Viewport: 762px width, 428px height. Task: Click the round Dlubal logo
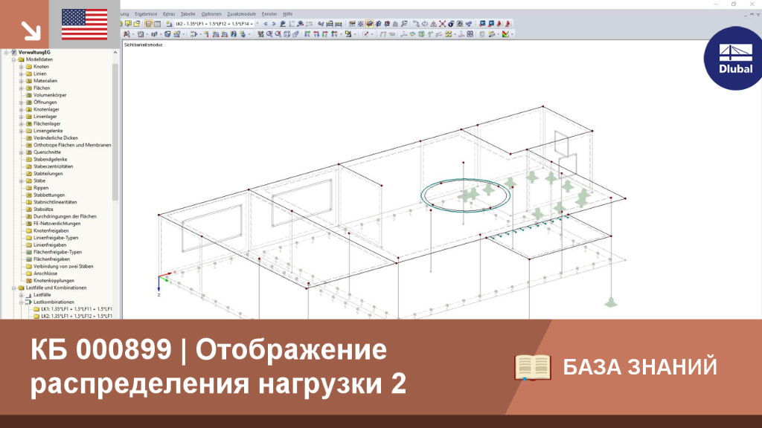(x=734, y=58)
